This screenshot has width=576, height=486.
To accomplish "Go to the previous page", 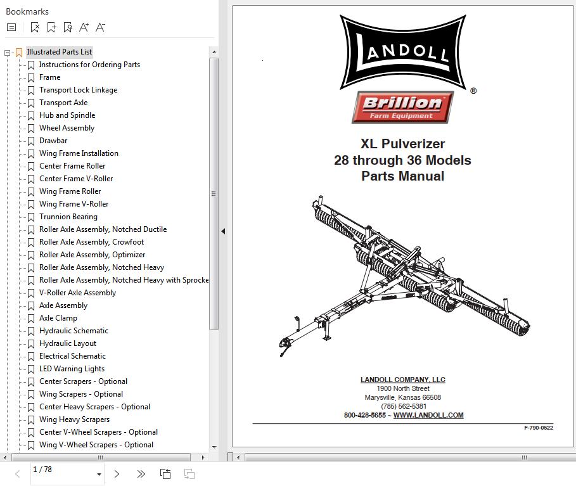I will point(18,474).
